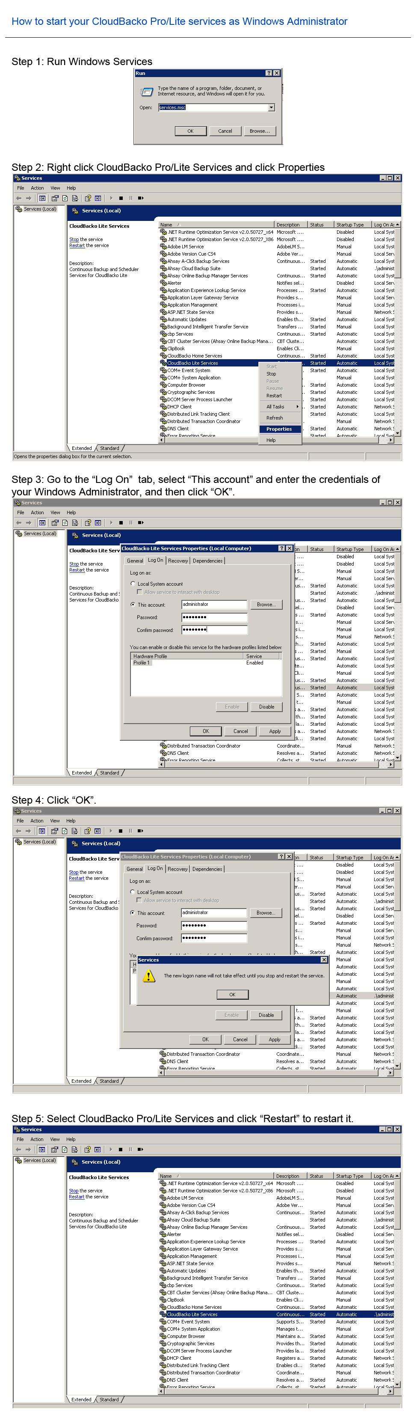Select Local System account radio in Step 4 dialog
Screen dimensions: 414x1415
[x=132, y=891]
